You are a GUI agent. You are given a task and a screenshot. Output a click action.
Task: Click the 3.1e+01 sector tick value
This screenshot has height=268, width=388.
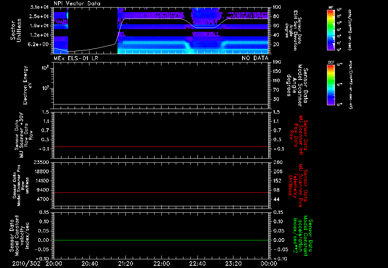(x=39, y=7)
